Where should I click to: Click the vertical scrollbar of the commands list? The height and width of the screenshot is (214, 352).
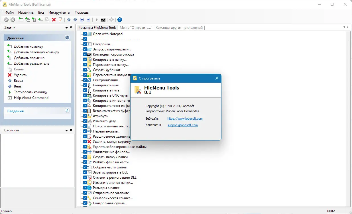[348, 105]
